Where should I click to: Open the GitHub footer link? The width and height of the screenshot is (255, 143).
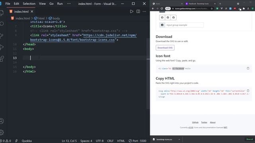click(195, 122)
